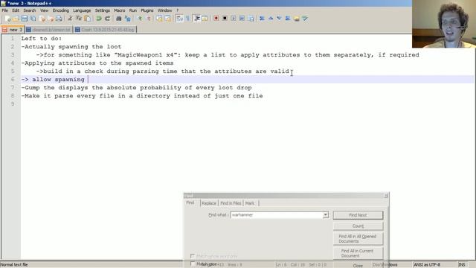Switch to the Replace tab in Find dialog
Screen dimensions: 476x268
click(209, 203)
